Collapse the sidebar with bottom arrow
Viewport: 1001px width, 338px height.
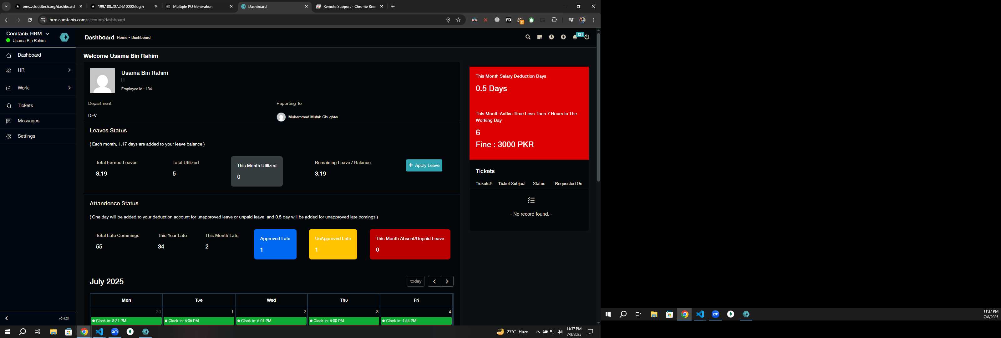7,318
